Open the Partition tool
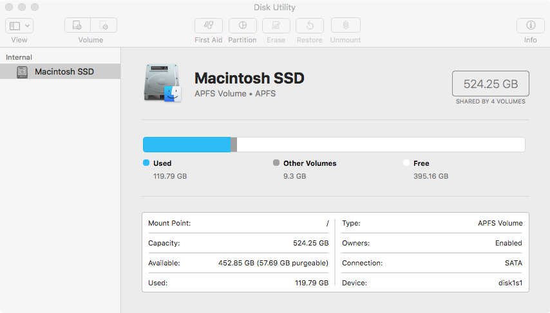 pos(242,25)
